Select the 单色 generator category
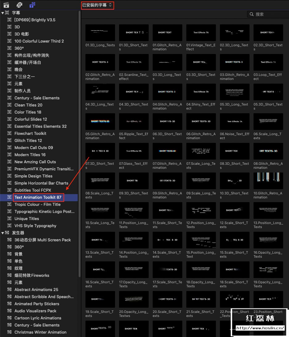The height and width of the screenshot is (337, 289). 18,261
